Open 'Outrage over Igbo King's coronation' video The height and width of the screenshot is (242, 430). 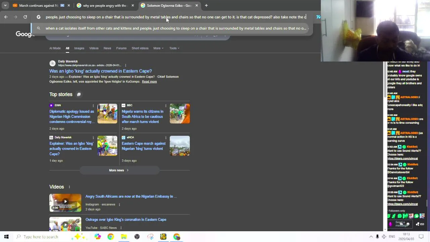pyautogui.click(x=126, y=219)
